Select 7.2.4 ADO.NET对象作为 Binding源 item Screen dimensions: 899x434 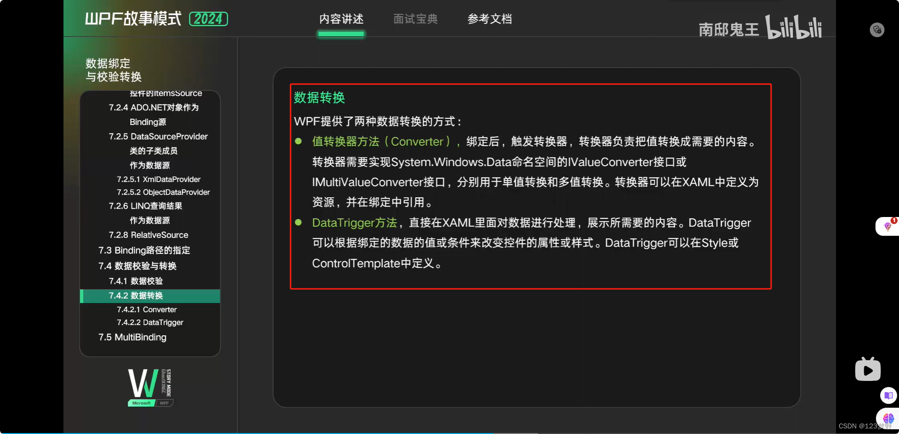[x=154, y=115]
